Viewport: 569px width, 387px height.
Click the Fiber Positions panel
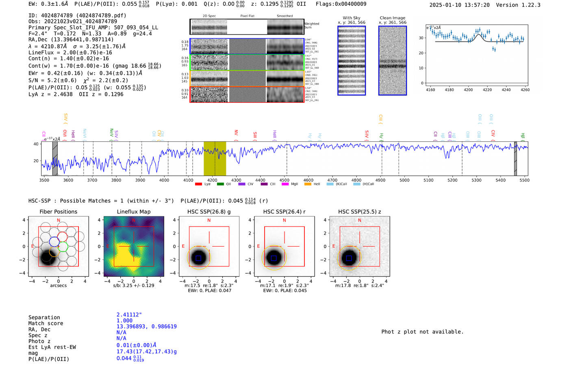(59, 246)
